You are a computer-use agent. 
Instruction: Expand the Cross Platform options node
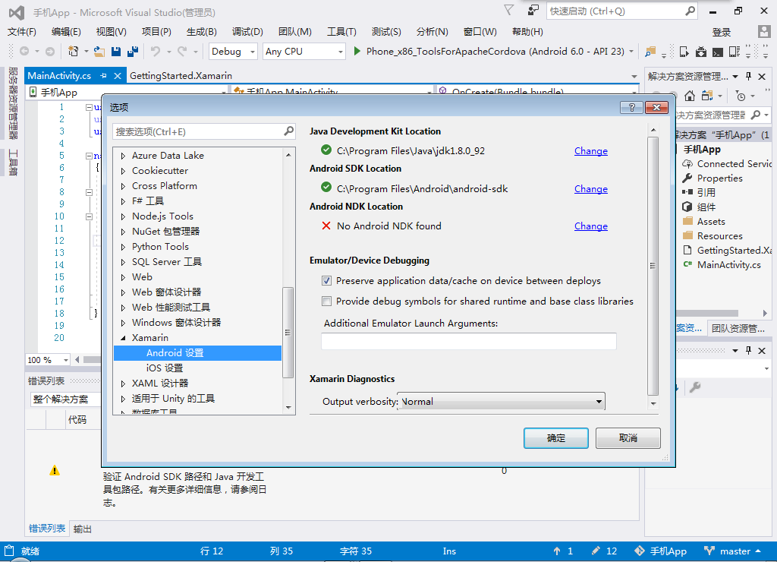click(123, 186)
